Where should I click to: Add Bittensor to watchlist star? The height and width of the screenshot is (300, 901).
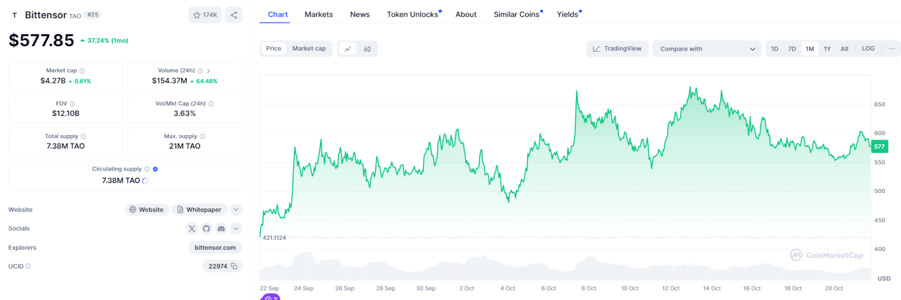point(205,15)
